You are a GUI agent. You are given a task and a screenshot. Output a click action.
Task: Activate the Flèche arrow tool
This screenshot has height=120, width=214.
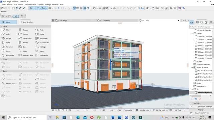tap(8, 22)
